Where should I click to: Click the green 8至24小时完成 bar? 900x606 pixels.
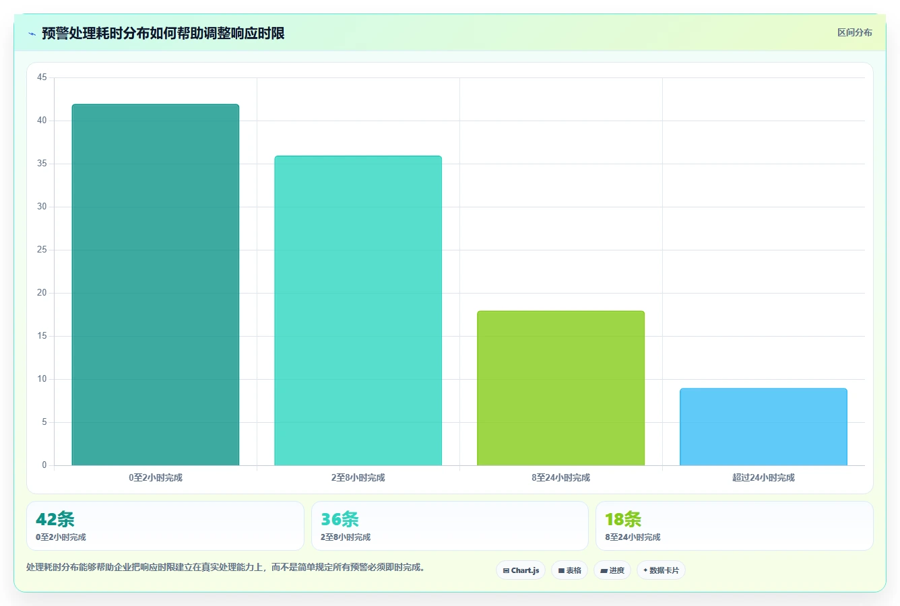pos(561,388)
